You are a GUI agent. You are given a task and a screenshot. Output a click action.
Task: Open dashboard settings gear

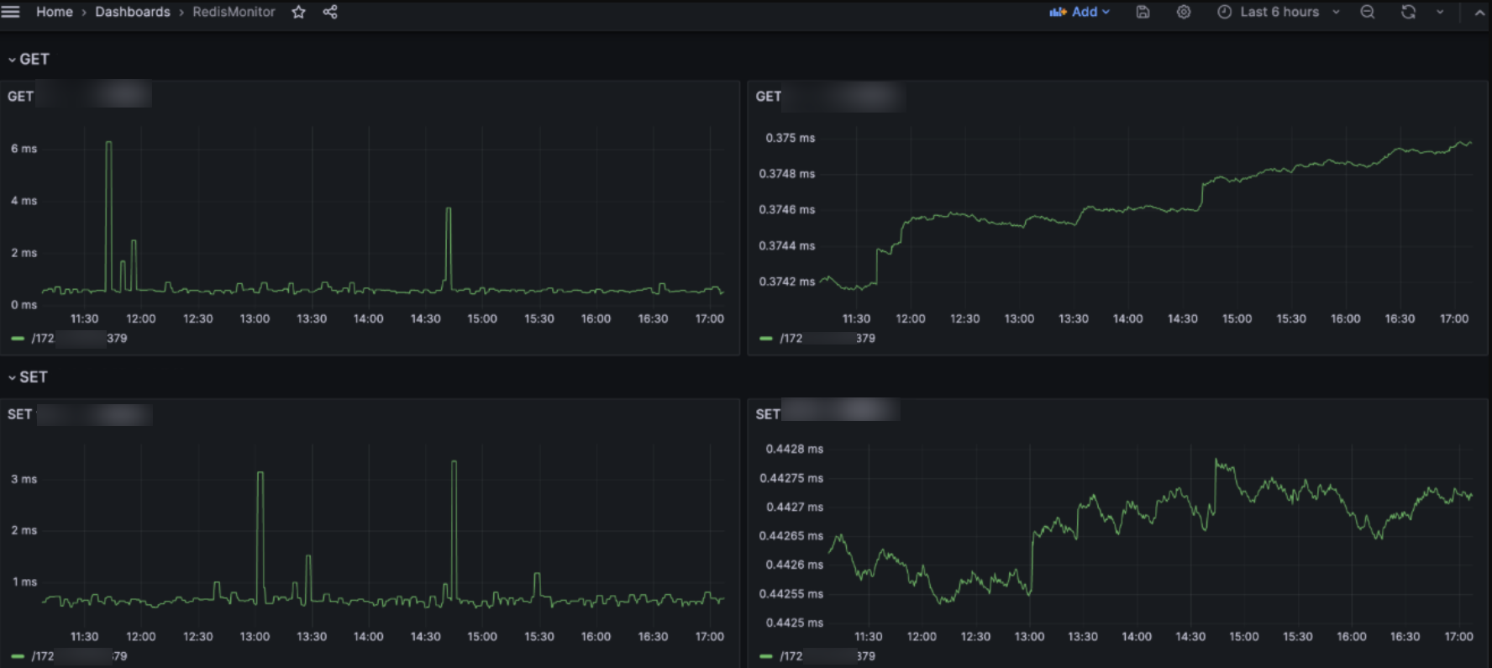(x=1184, y=12)
